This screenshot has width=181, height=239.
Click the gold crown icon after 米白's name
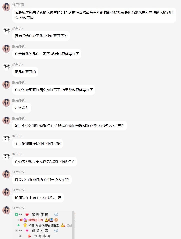point(63,225)
